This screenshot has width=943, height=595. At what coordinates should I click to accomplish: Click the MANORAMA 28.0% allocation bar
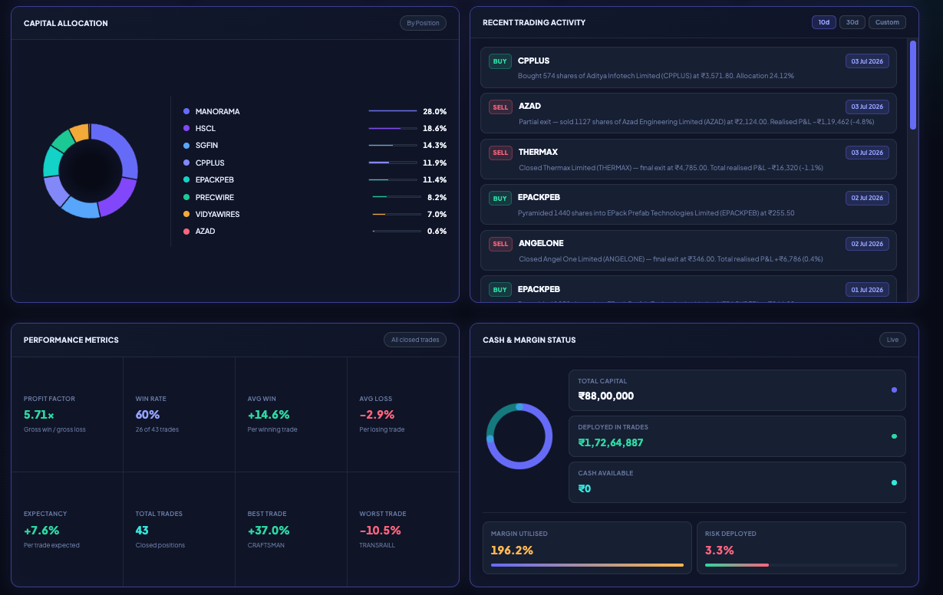coord(393,111)
